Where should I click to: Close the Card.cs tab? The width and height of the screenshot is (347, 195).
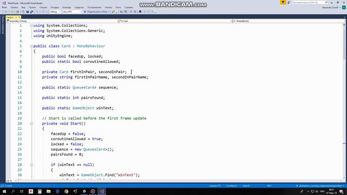click(20, 17)
